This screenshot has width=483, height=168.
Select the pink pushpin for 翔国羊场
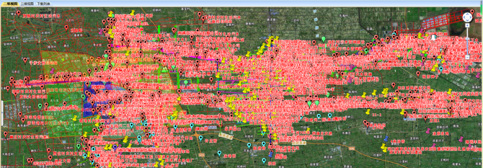461,139
